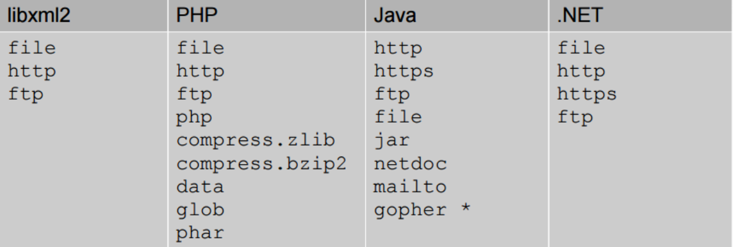733x247 pixels.
Task: Click the libxml2 column header
Action: [39, 15]
